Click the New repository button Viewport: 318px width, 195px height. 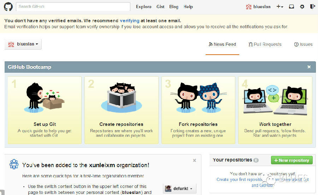coord(291,160)
